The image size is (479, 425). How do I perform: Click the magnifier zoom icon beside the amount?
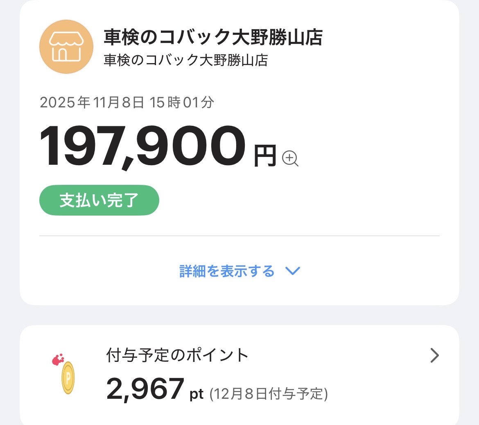[290, 158]
